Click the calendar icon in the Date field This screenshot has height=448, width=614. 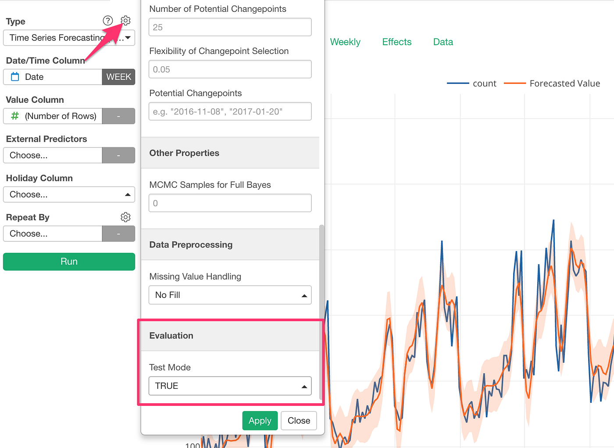15,76
